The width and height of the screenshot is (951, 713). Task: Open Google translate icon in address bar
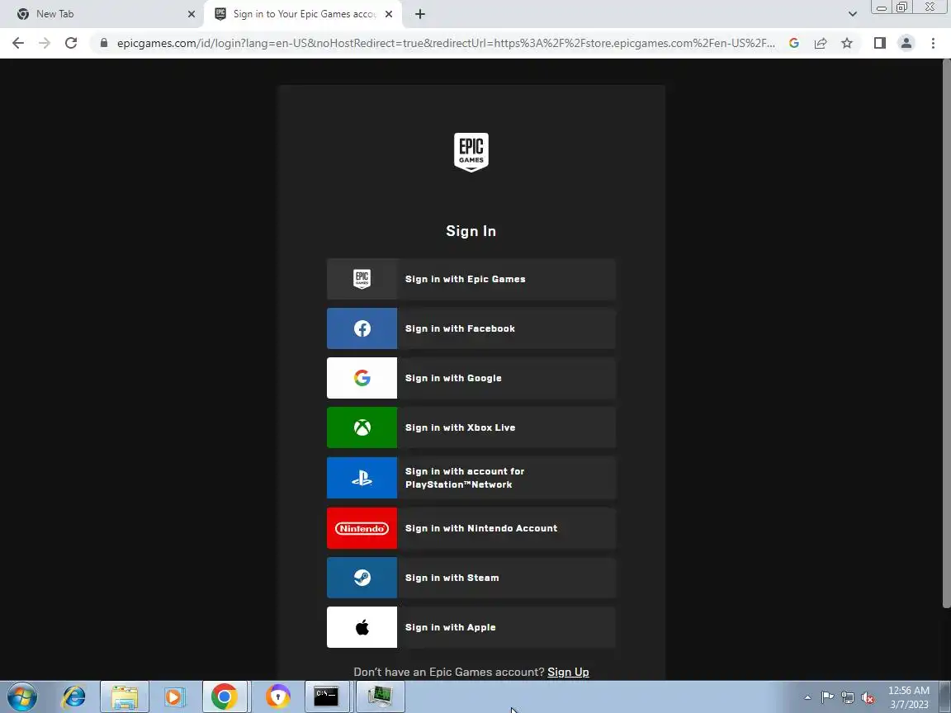point(794,43)
